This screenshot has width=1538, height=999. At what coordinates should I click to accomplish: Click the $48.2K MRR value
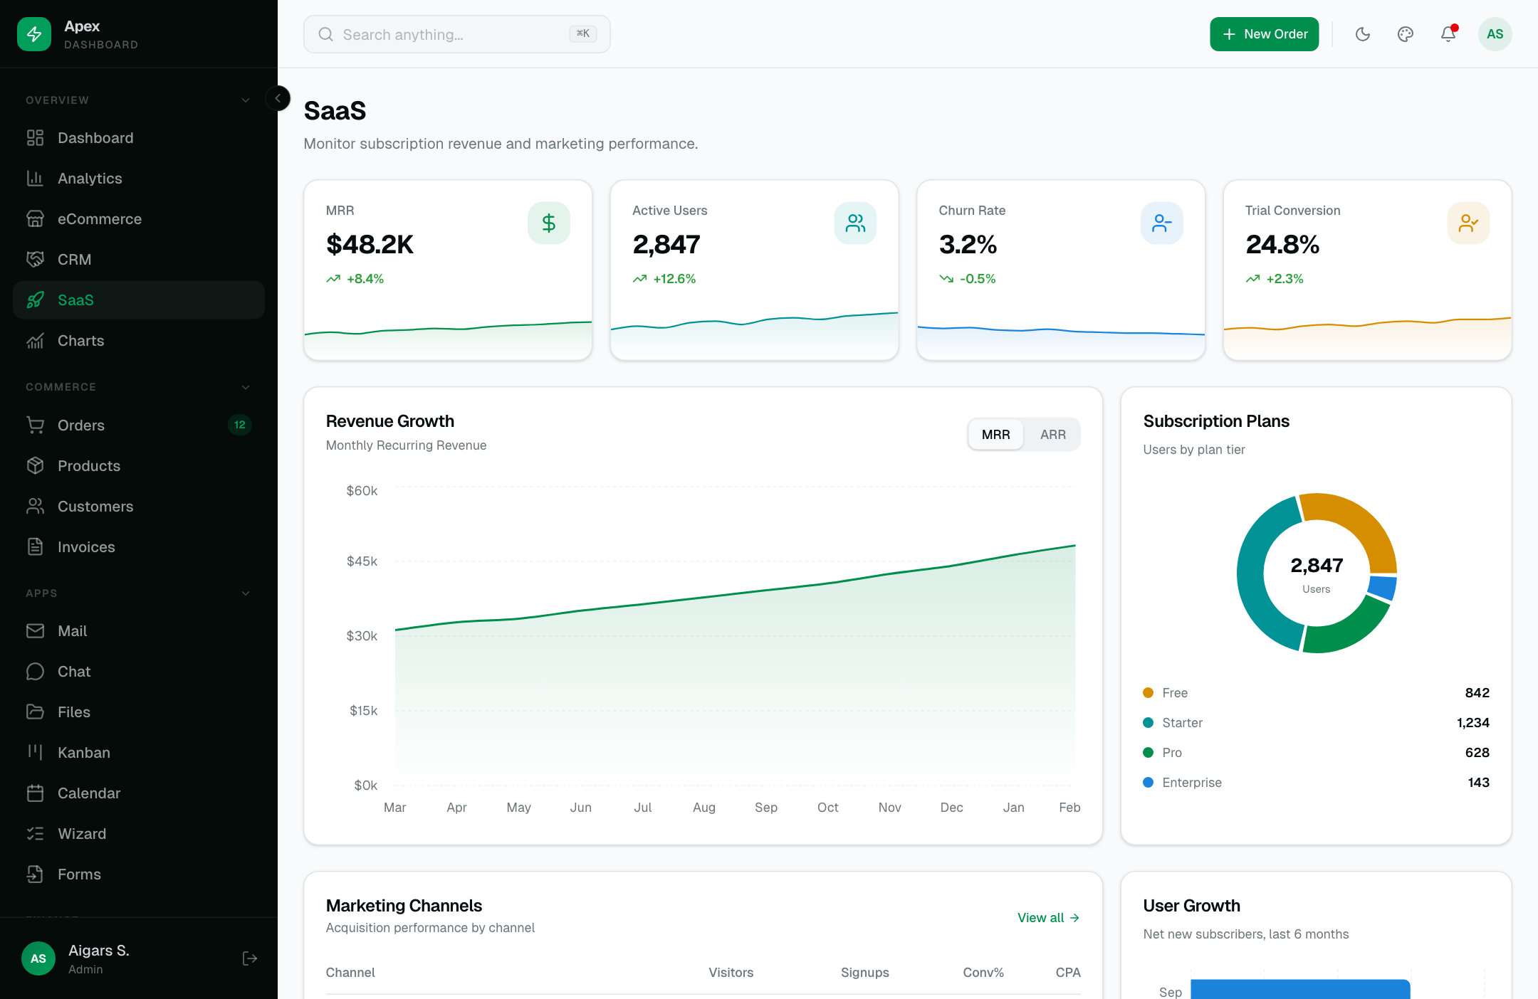370,244
